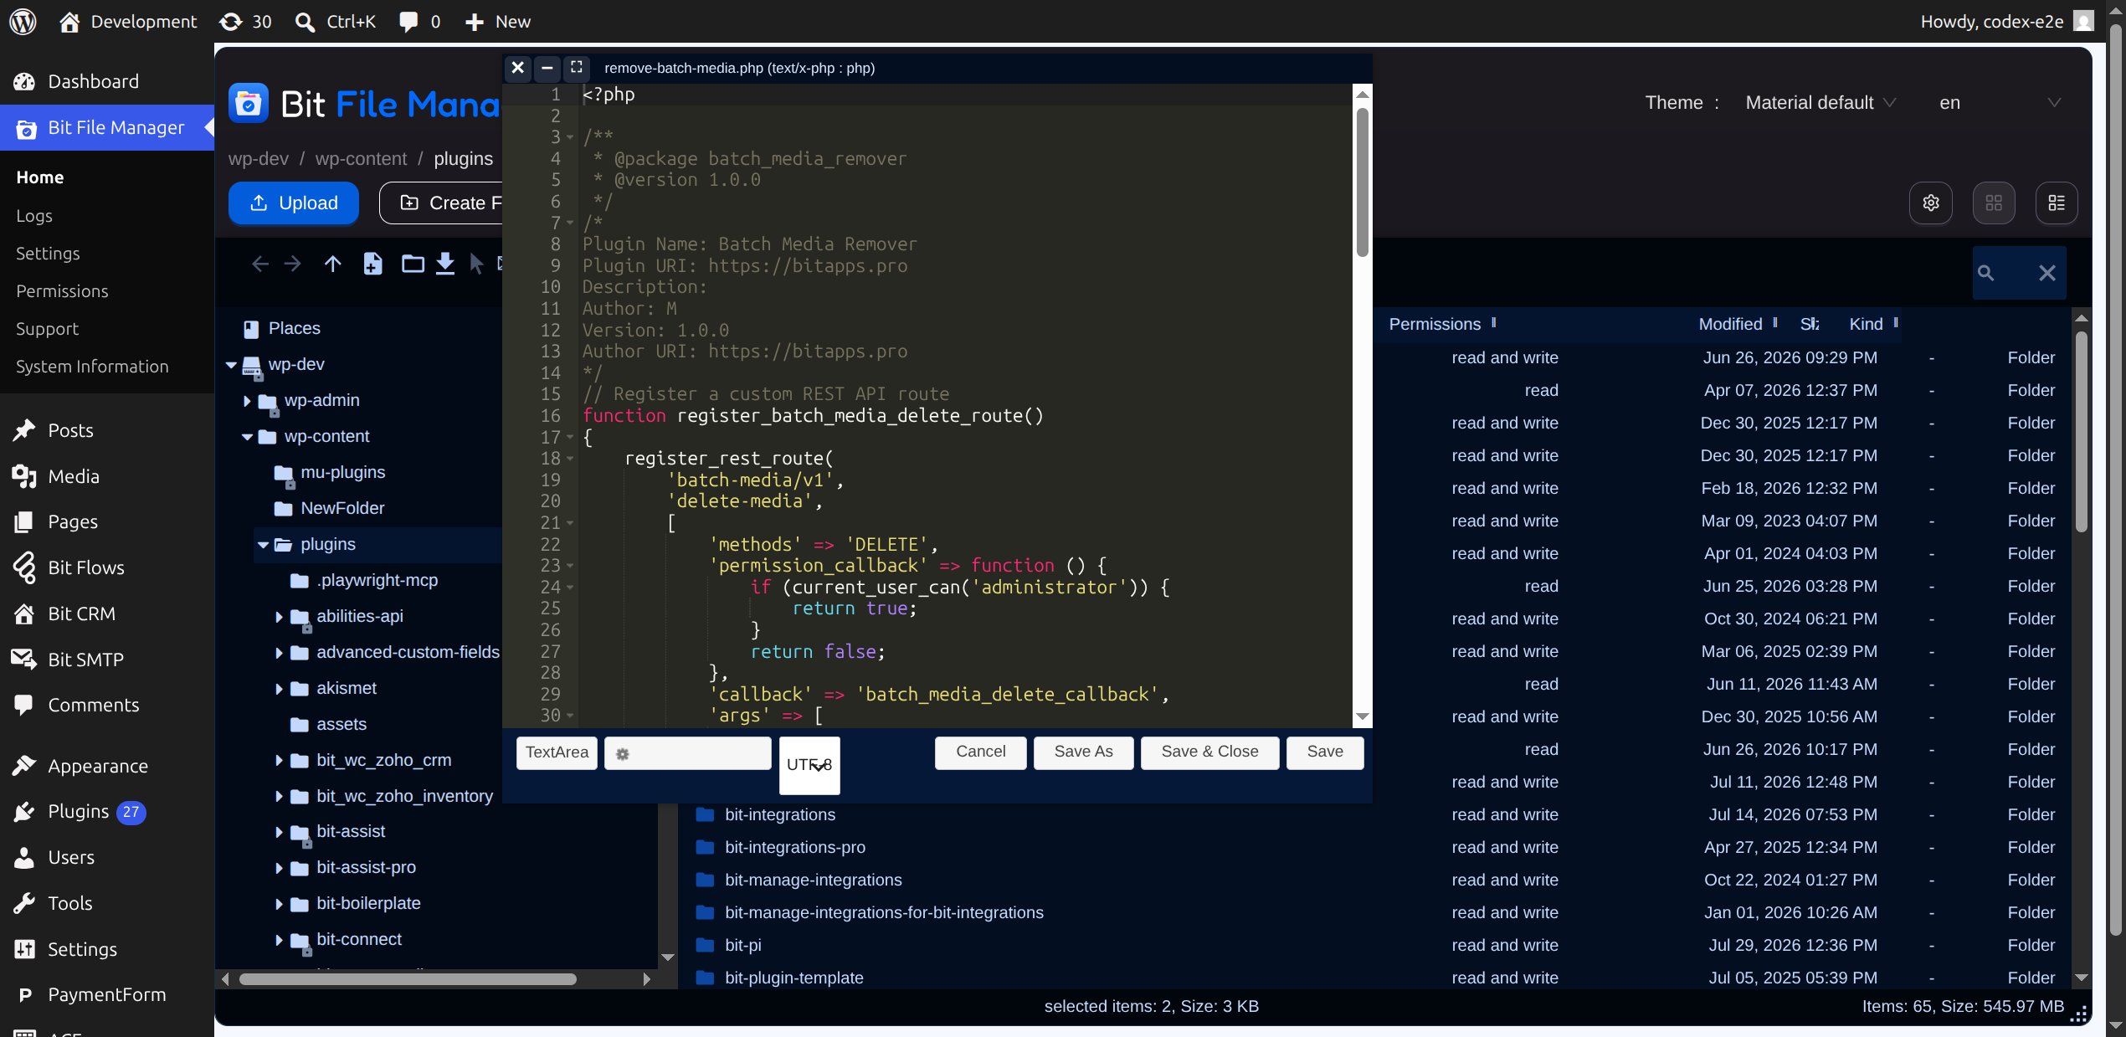Clear search with the X icon

(2047, 273)
